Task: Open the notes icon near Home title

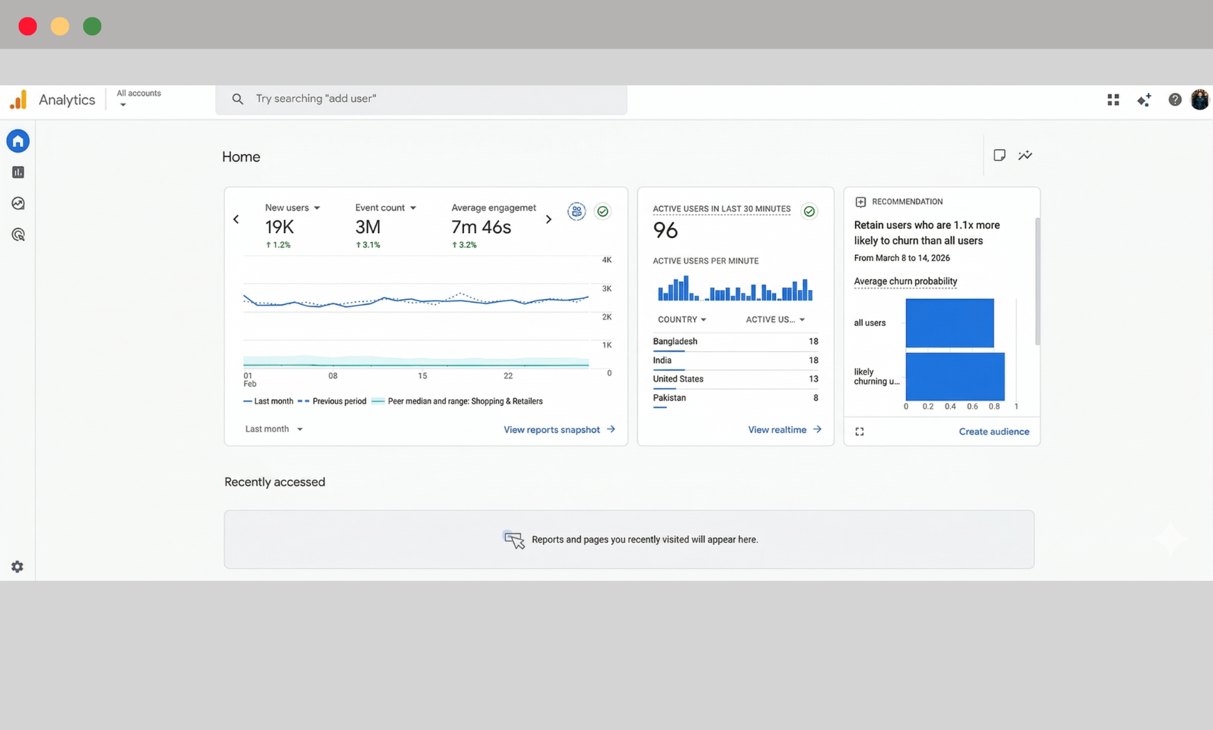Action: (999, 155)
